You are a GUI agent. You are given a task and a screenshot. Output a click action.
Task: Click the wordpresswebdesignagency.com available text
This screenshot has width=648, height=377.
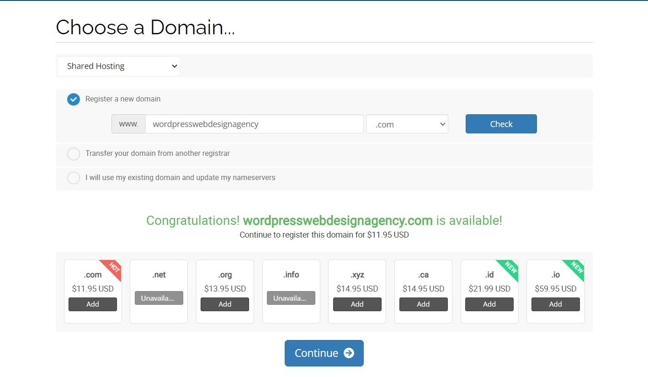click(x=338, y=221)
